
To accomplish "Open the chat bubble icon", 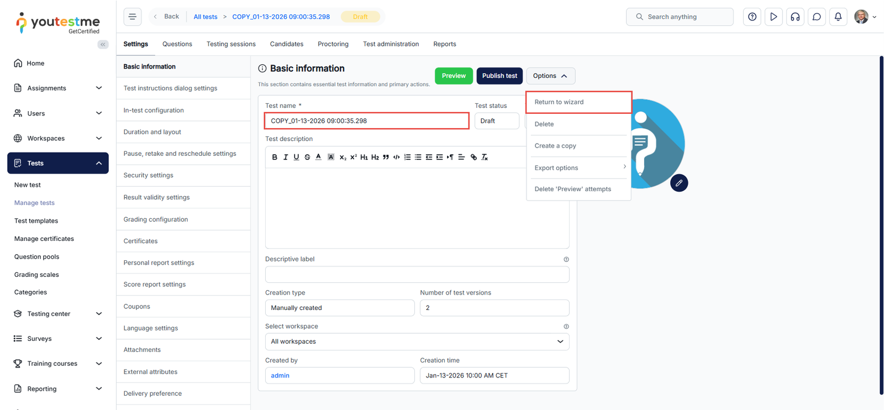I will [817, 17].
